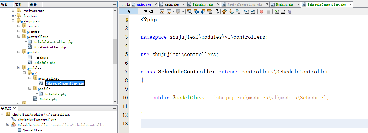This screenshot has width=368, height=133.
Task: Click the Back navigation arrow in editor toolbar
Action: (x=169, y=12)
